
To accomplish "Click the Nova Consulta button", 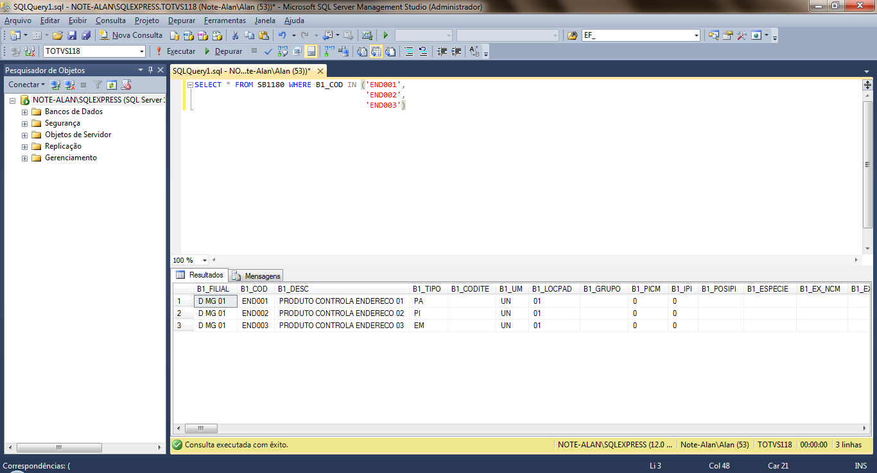I will [x=130, y=35].
